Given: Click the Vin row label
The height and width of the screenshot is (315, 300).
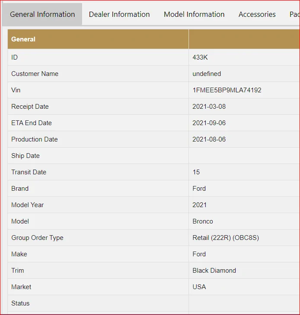Looking at the screenshot, I should tap(16, 90).
